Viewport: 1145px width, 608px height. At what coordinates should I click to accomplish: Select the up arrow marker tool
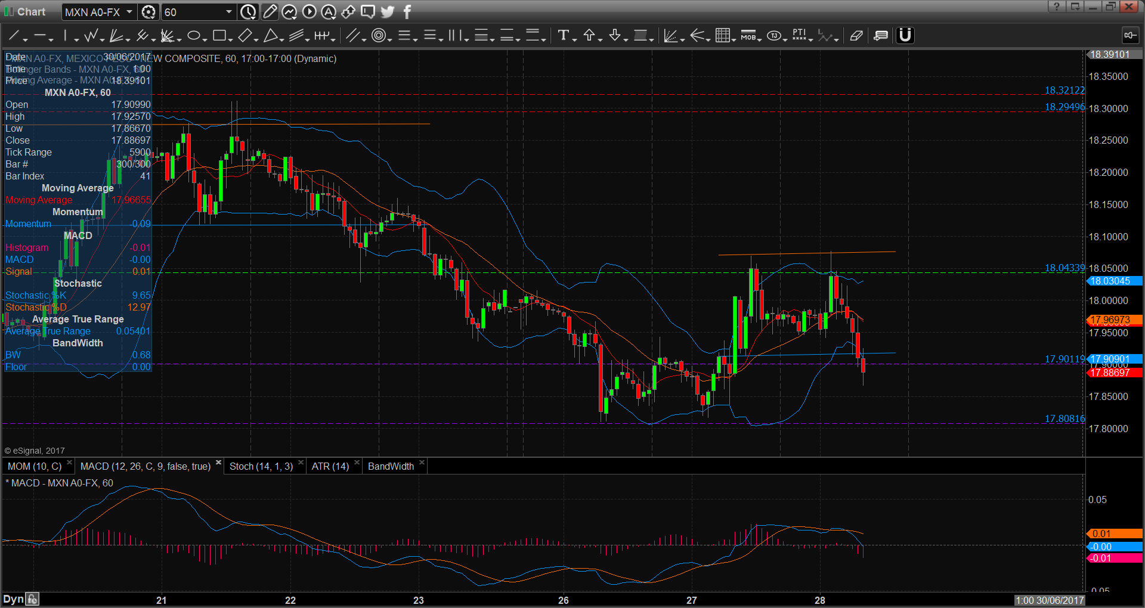point(589,35)
